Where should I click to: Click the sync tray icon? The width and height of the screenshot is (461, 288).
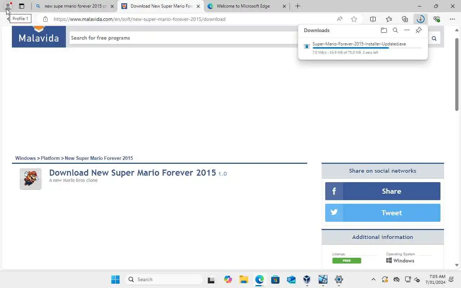tap(385, 279)
